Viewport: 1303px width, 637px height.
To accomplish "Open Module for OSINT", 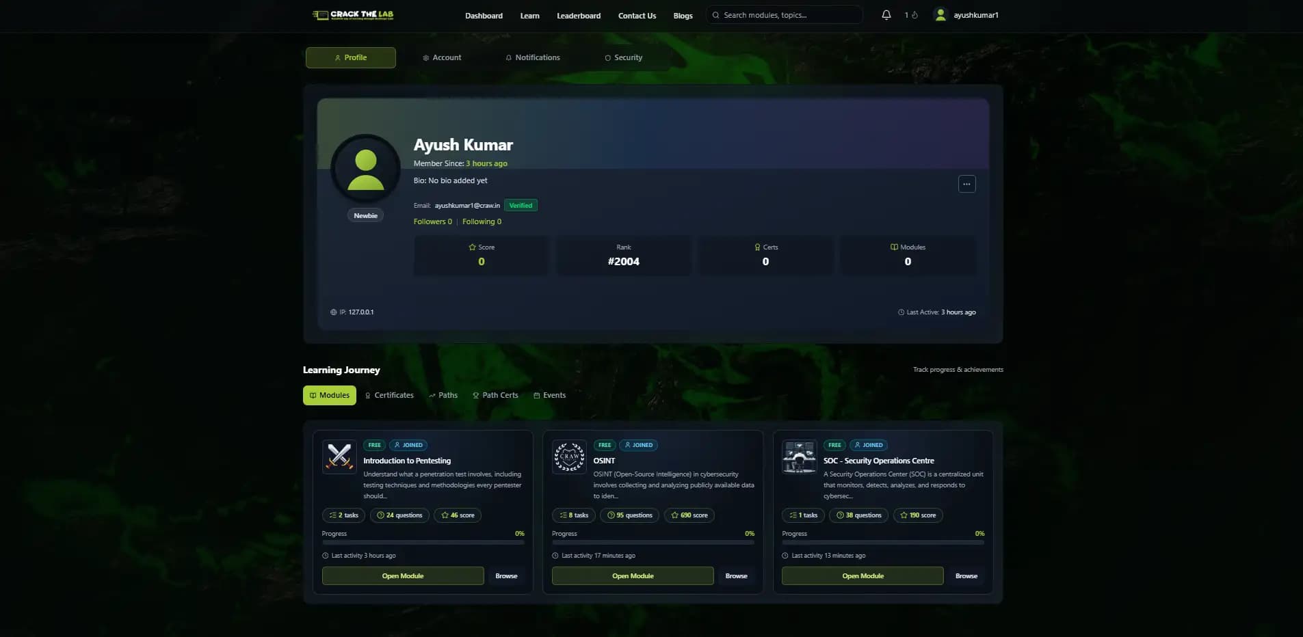I will (x=631, y=575).
